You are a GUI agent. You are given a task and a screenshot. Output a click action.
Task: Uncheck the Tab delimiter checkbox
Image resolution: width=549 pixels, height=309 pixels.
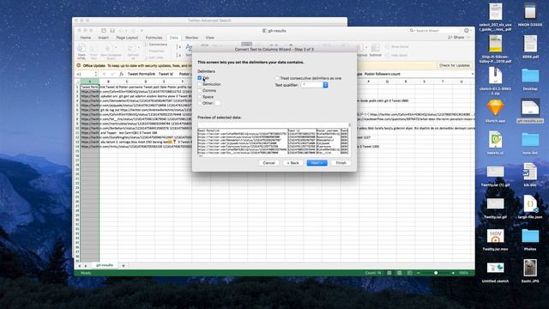pyautogui.click(x=200, y=78)
